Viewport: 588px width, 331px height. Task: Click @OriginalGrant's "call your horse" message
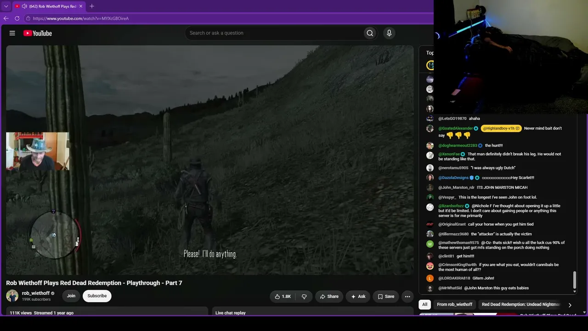click(x=501, y=224)
